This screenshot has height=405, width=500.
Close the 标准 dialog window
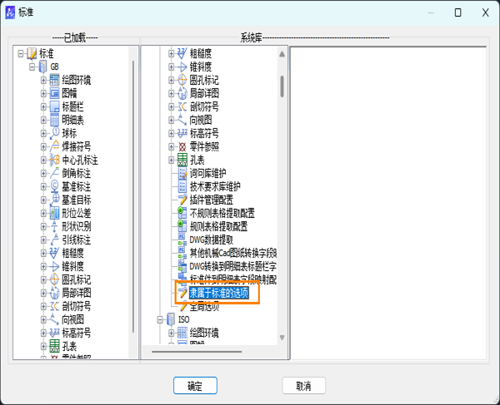485,12
